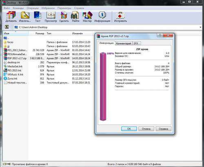Expand the address path dropdown arrow
This screenshot has width=204, height=167.
click(x=200, y=27)
